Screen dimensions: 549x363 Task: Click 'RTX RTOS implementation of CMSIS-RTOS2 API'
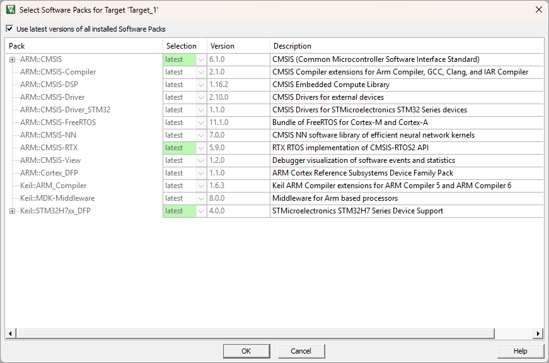350,148
